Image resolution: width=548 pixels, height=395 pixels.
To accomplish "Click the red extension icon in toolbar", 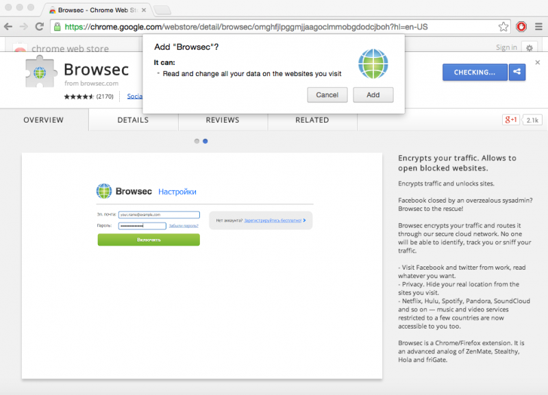I will tap(521, 27).
